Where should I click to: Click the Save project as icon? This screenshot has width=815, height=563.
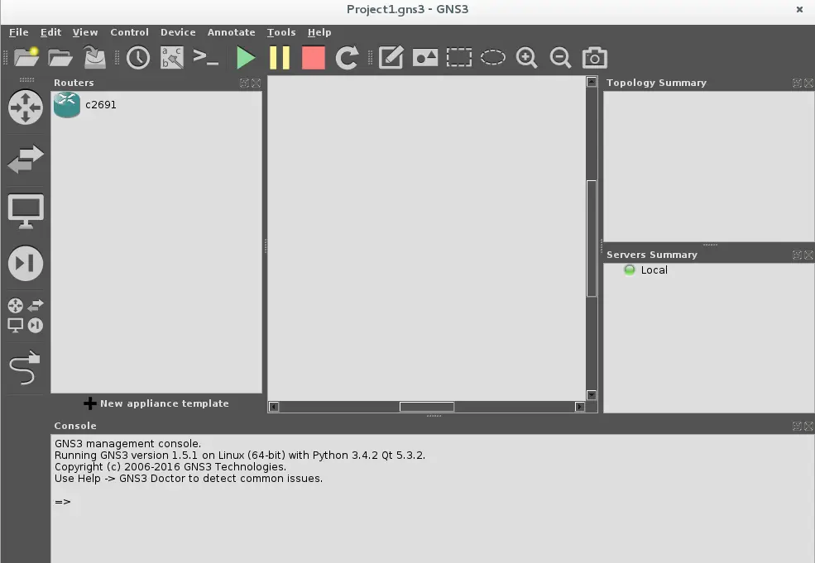point(94,57)
